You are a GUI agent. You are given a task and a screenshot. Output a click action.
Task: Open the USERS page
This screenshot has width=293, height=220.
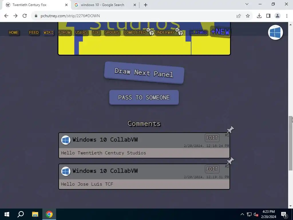point(81,33)
